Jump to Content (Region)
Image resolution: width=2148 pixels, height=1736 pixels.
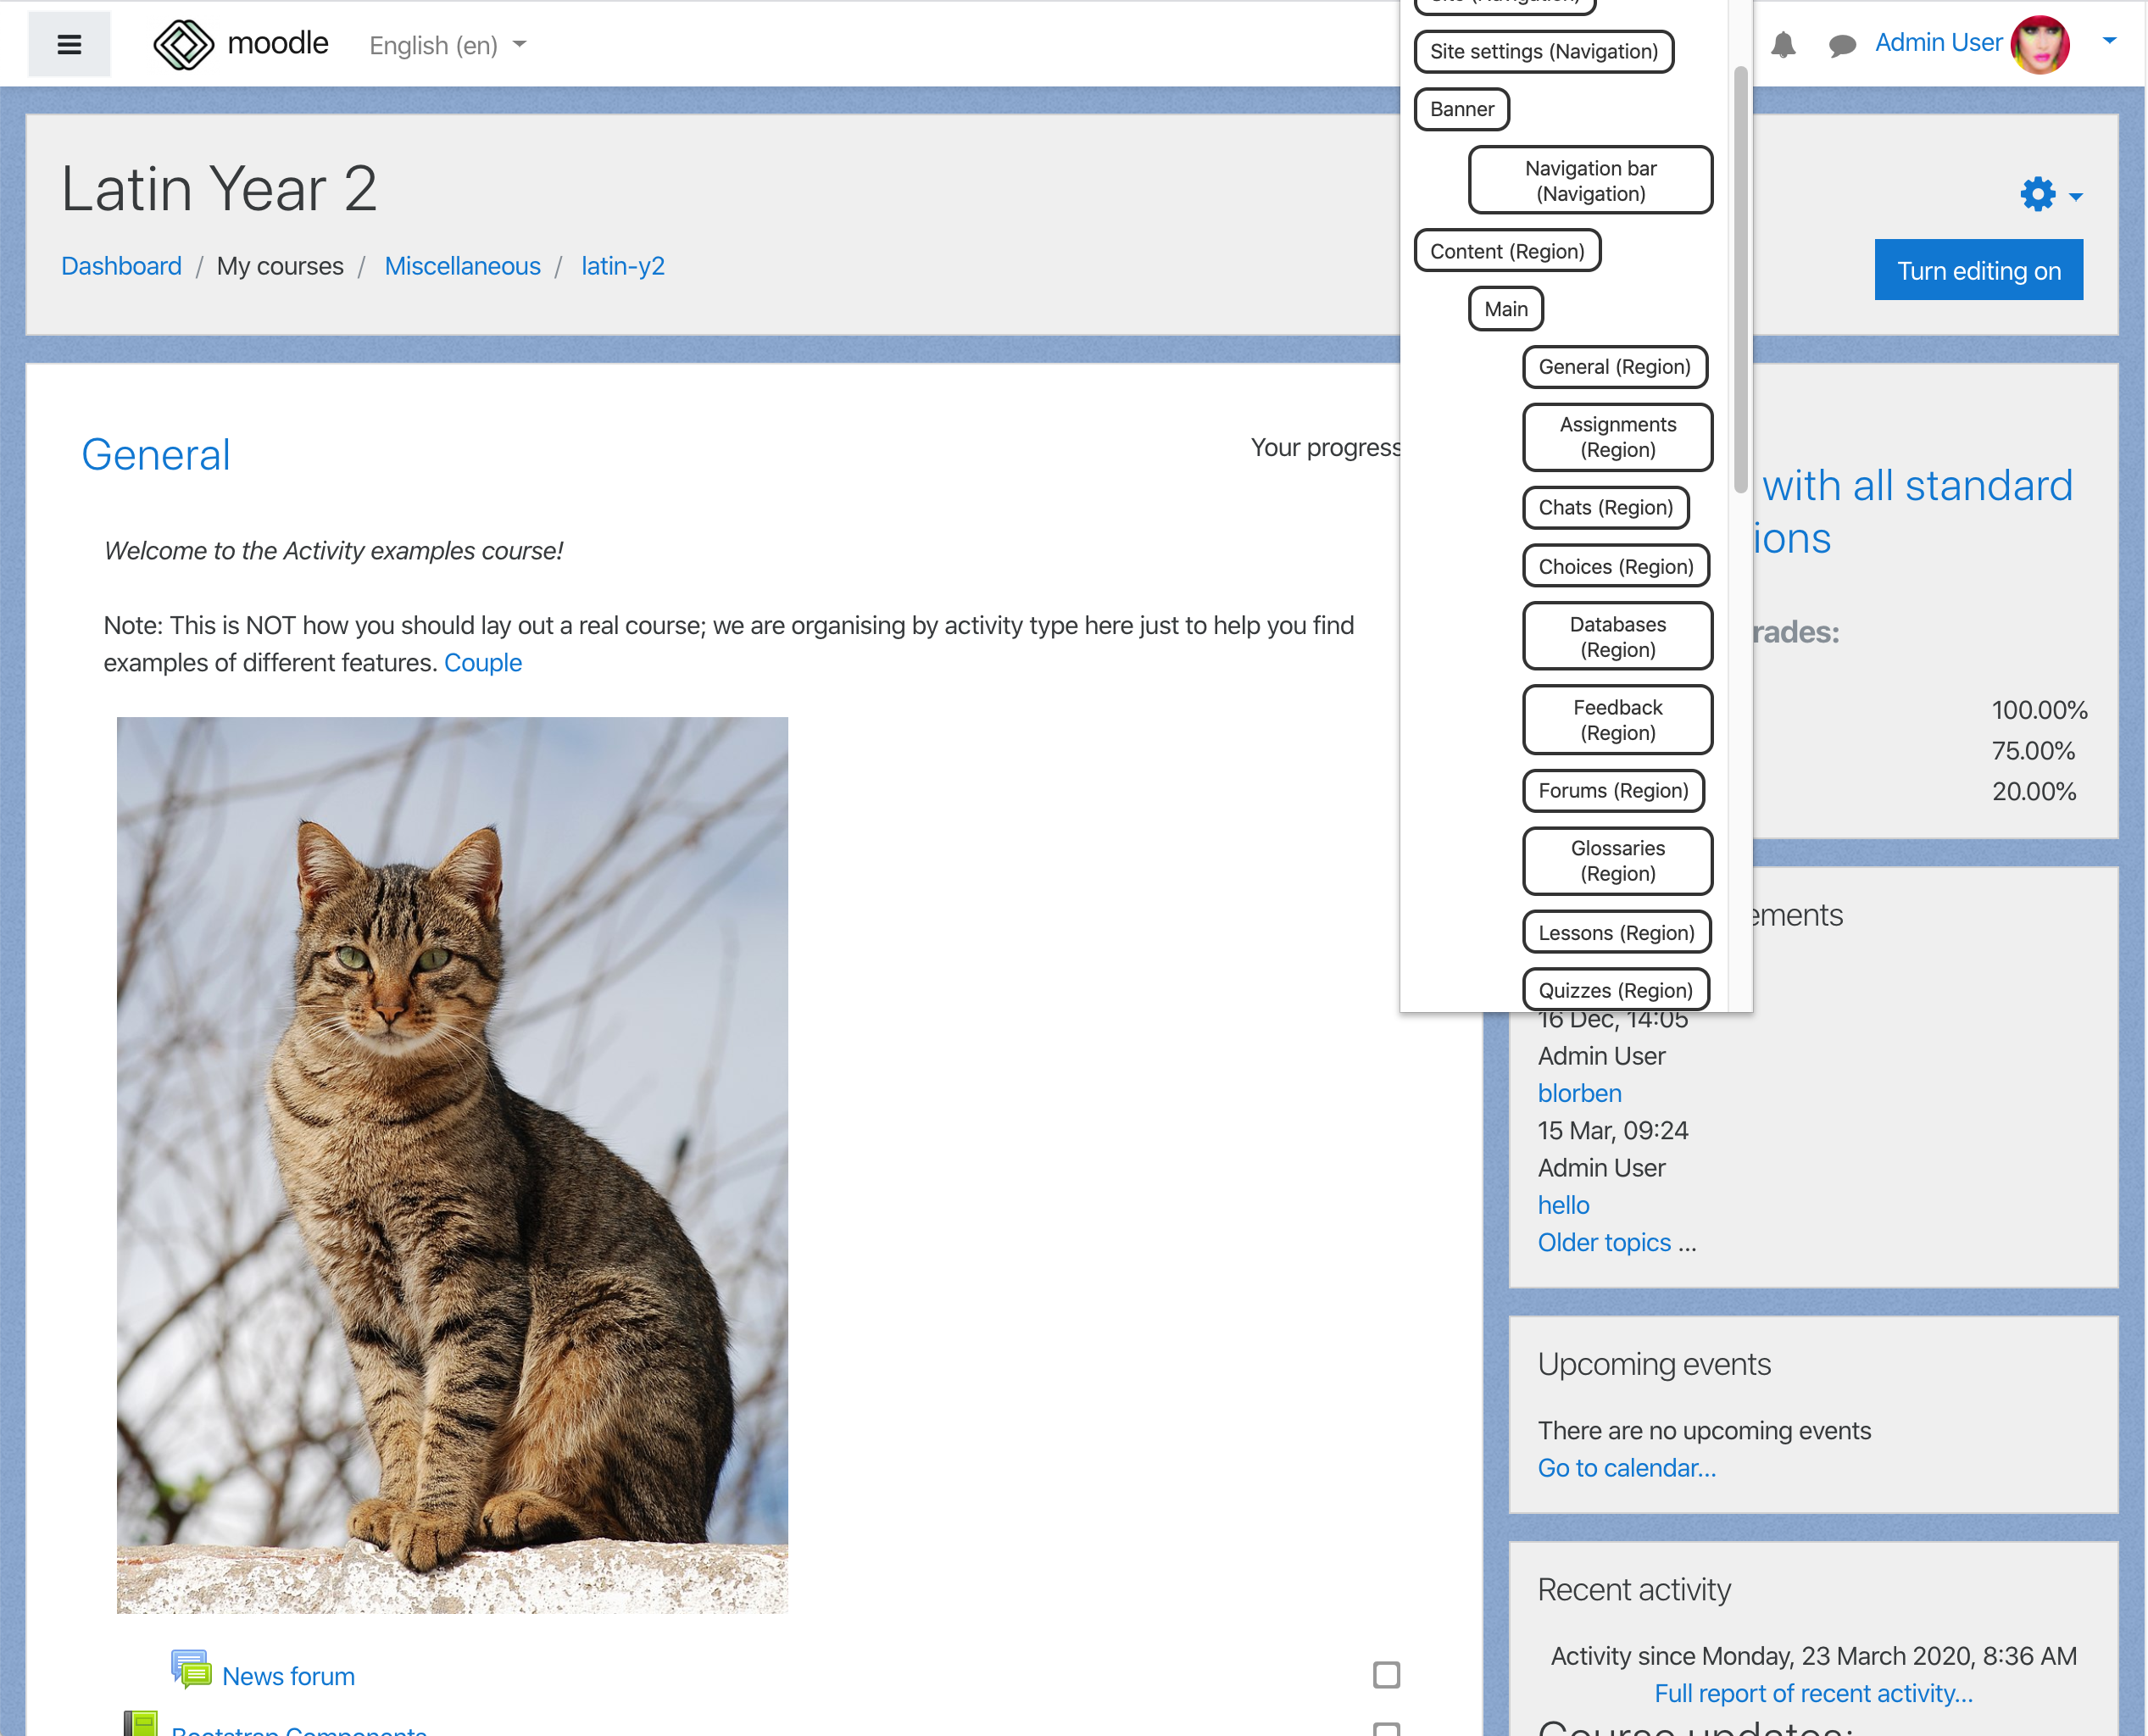1507,251
